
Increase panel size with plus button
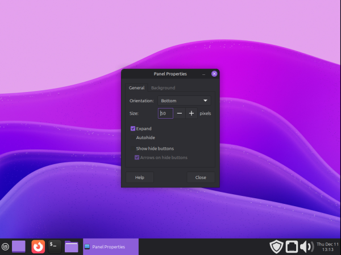(x=192, y=113)
